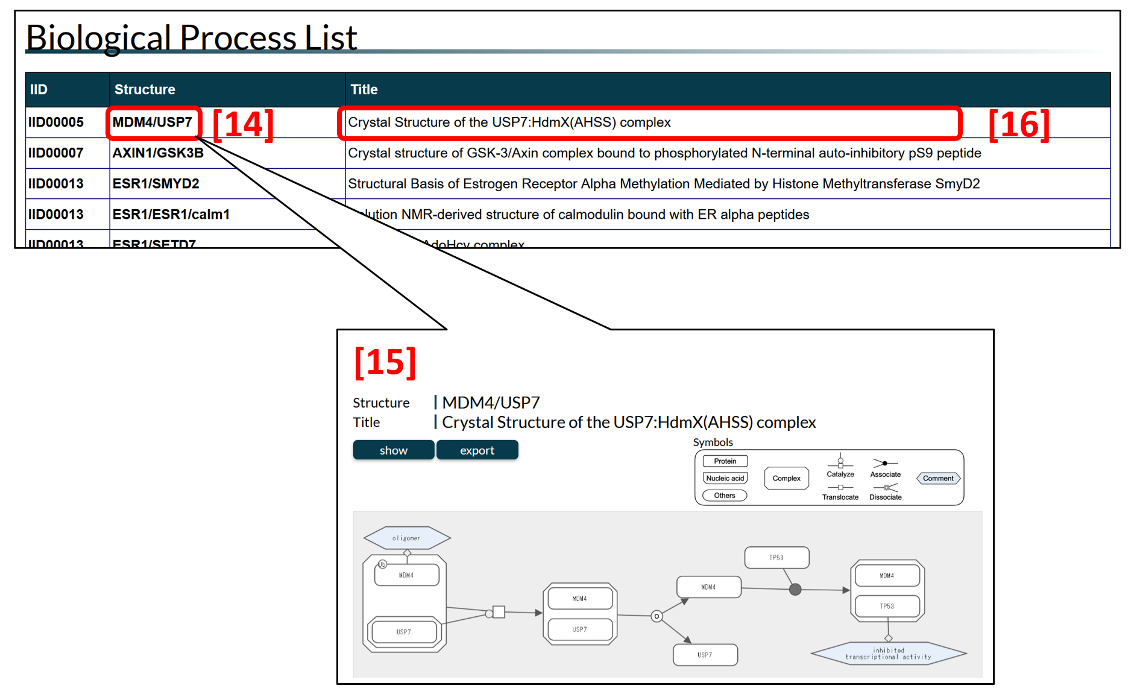The width and height of the screenshot is (1140, 697).
Task: Click the MDM4/USP7 structure value in detail panel
Action: pos(491,403)
